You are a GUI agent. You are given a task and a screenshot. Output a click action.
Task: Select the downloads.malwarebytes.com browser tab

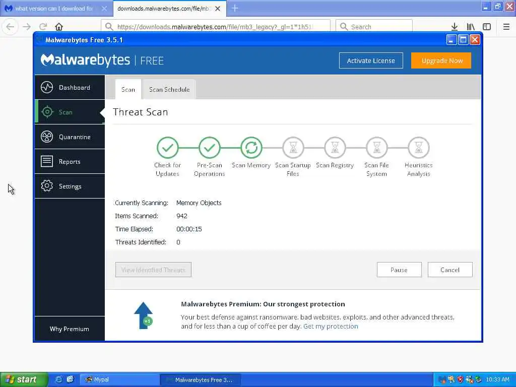click(x=169, y=9)
